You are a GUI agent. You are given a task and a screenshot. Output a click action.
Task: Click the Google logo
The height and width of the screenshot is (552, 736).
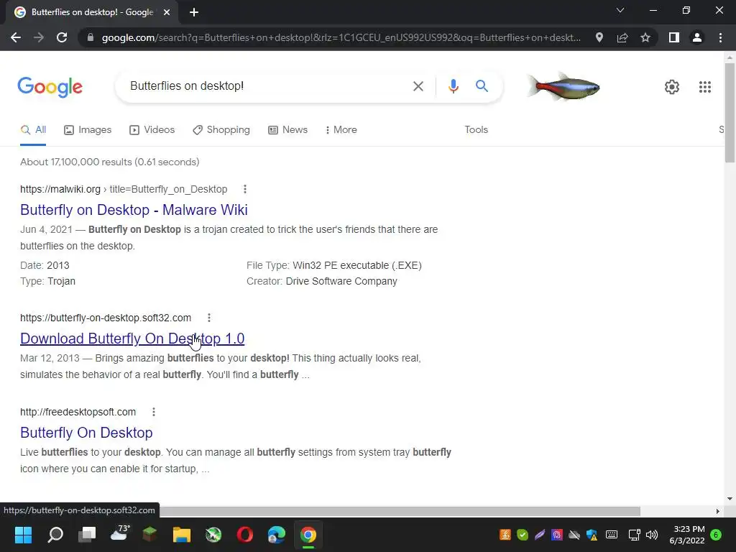pos(50,87)
